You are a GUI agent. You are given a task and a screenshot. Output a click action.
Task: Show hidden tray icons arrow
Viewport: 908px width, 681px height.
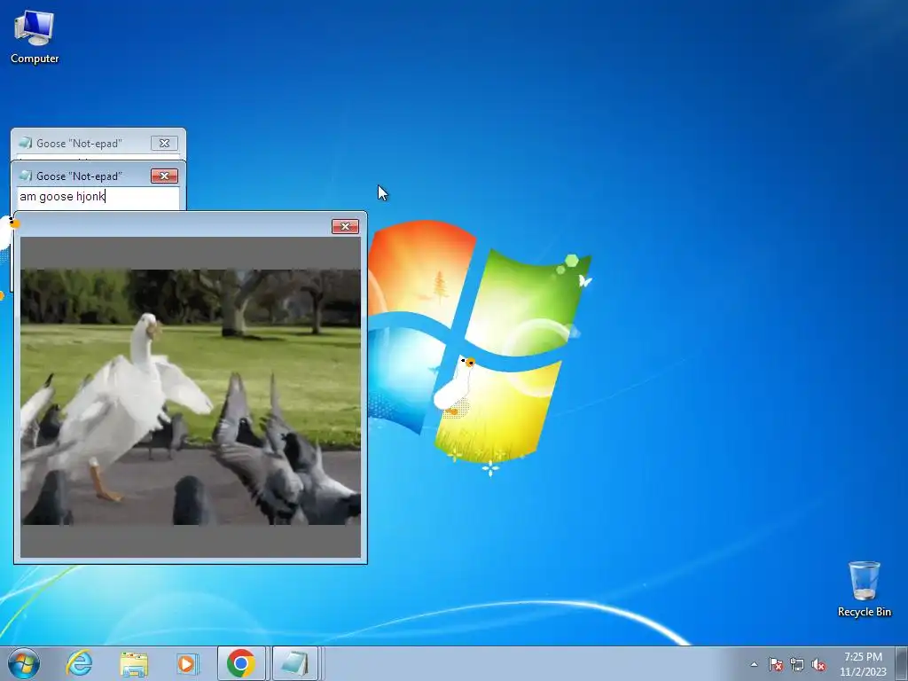(x=754, y=664)
